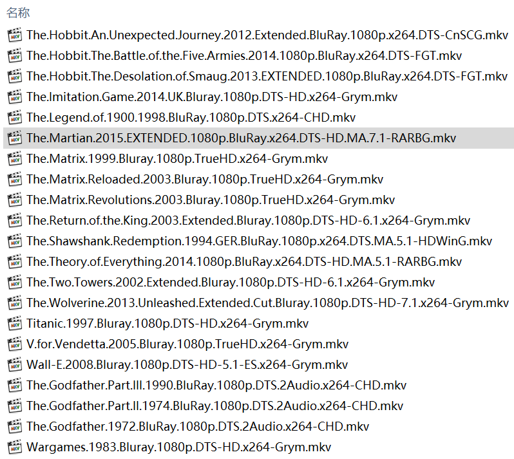
Task: Click MKV icon of The Wolverine file
Action: [15, 303]
